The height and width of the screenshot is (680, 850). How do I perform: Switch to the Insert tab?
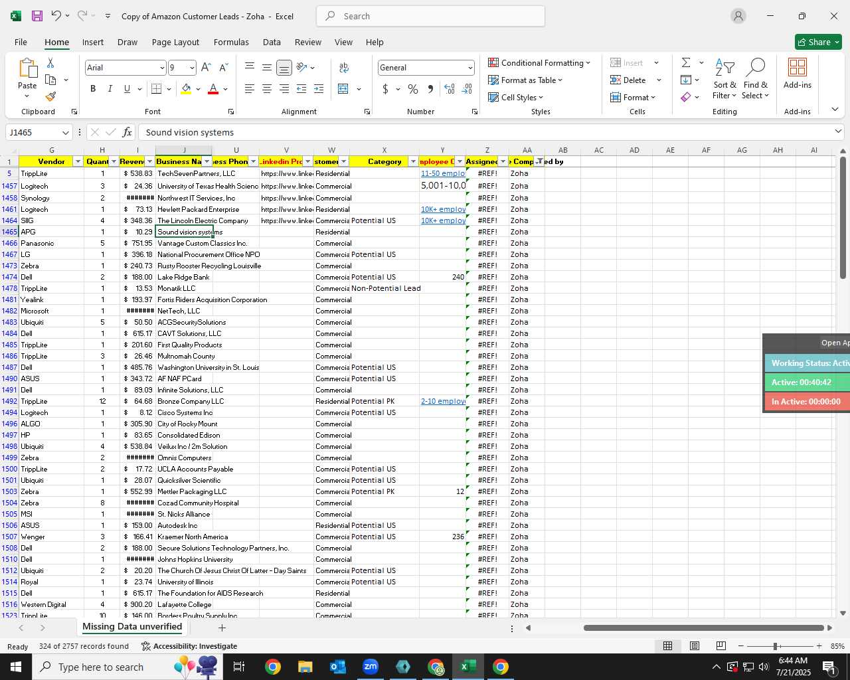[x=93, y=42]
